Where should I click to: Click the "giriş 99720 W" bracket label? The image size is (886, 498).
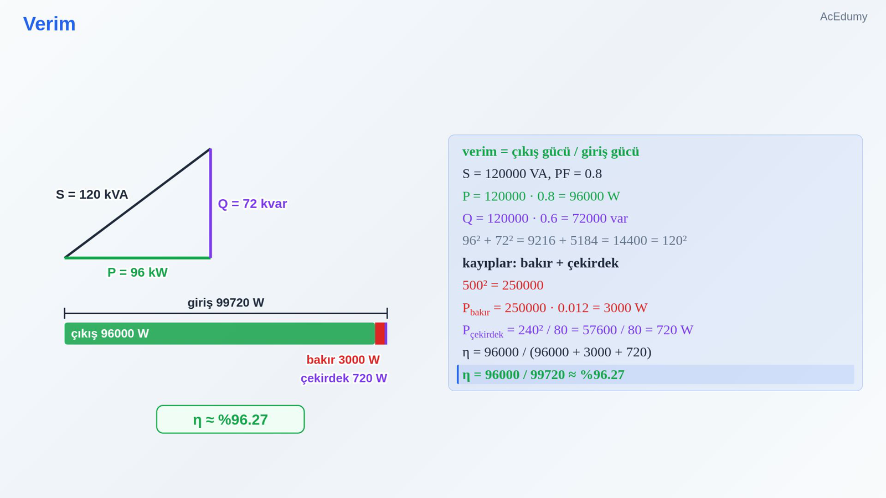click(226, 303)
